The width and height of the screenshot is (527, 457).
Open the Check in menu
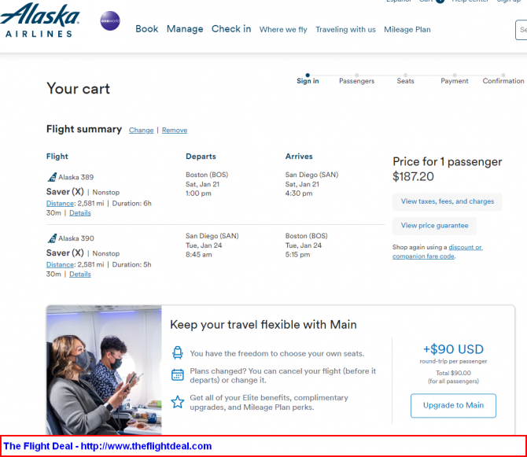pyautogui.click(x=231, y=29)
